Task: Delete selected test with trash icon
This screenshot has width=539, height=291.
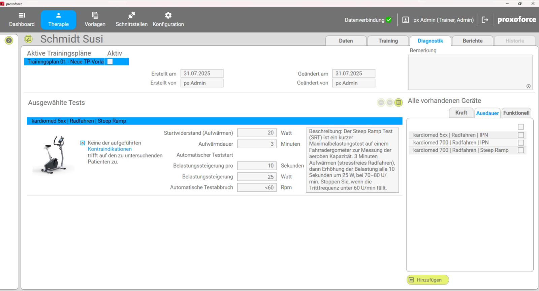Action: (x=398, y=103)
